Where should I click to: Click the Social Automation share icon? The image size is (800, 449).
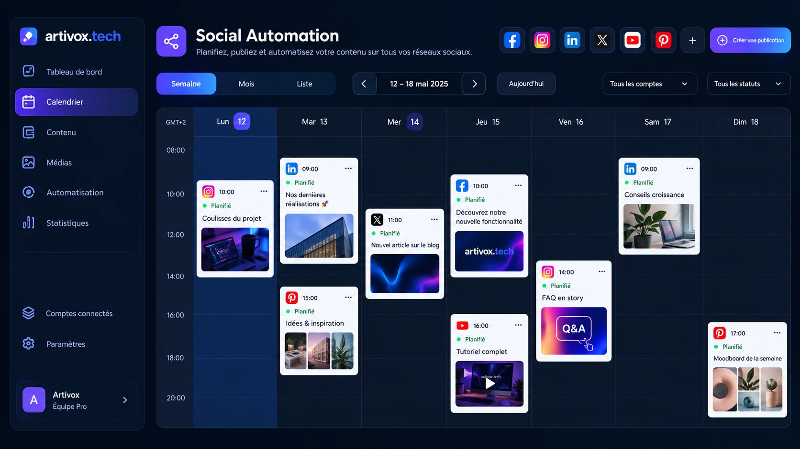click(x=171, y=41)
